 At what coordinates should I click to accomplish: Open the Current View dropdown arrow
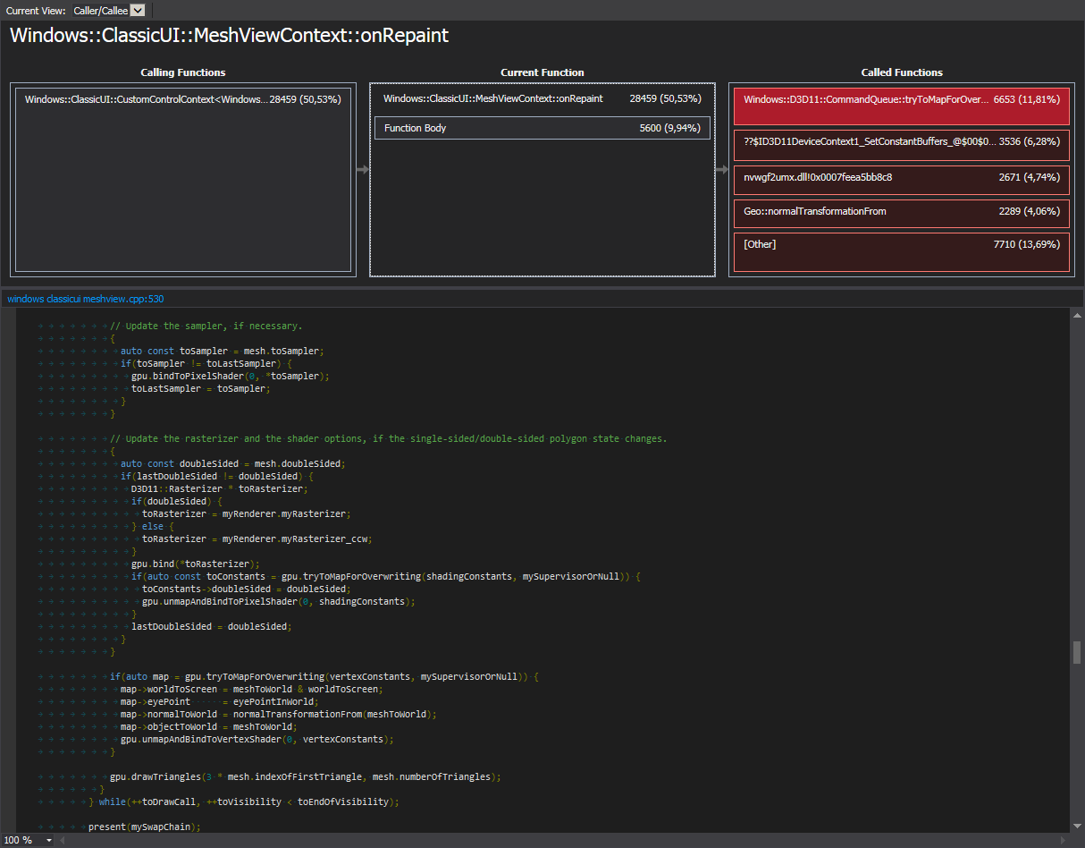click(x=137, y=10)
